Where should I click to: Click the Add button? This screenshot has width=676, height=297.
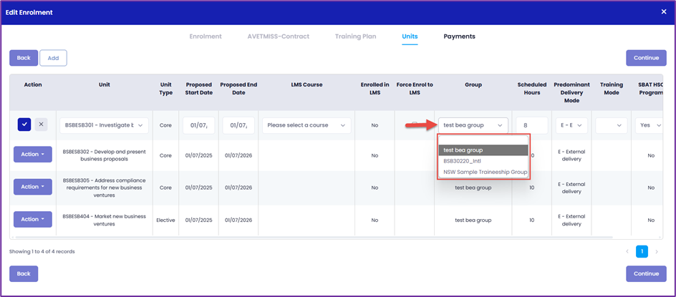coord(53,58)
